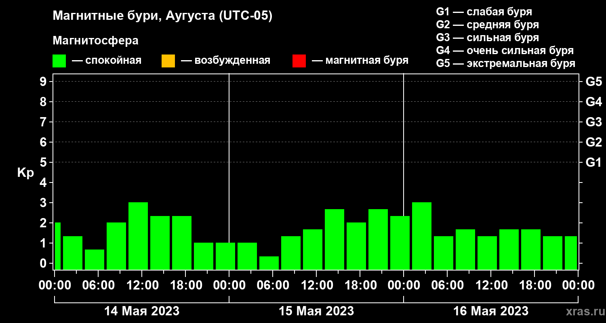606x323 pixels.
Task: Click the G3 — сильная буря legend entry
Action: 488,38
